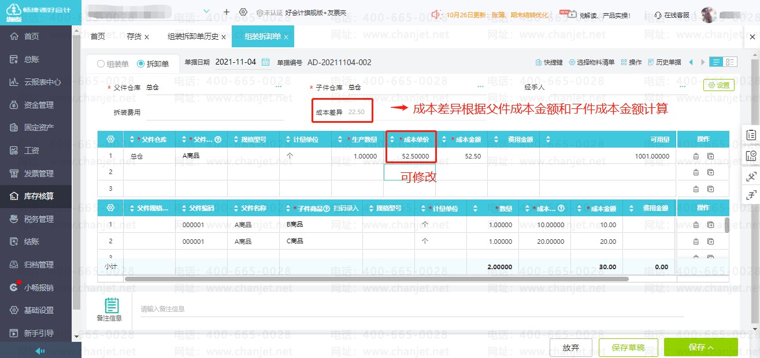Click the 放弃 button
The image size is (760, 358).
click(570, 347)
